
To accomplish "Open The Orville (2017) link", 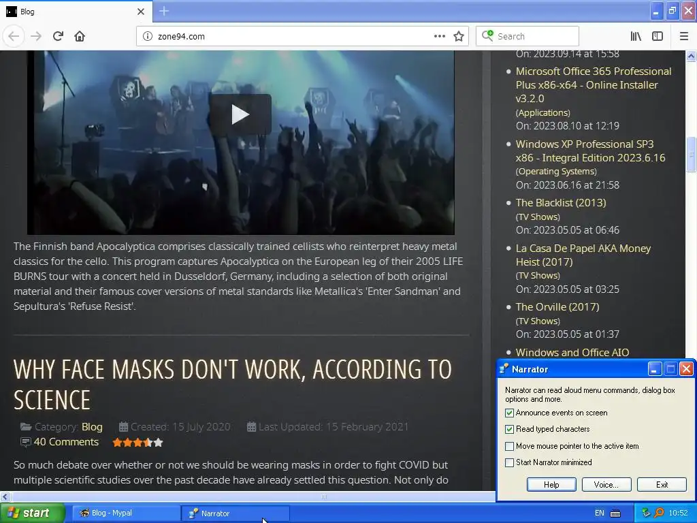I will 557,307.
